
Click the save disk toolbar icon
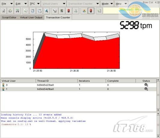[17, 11]
